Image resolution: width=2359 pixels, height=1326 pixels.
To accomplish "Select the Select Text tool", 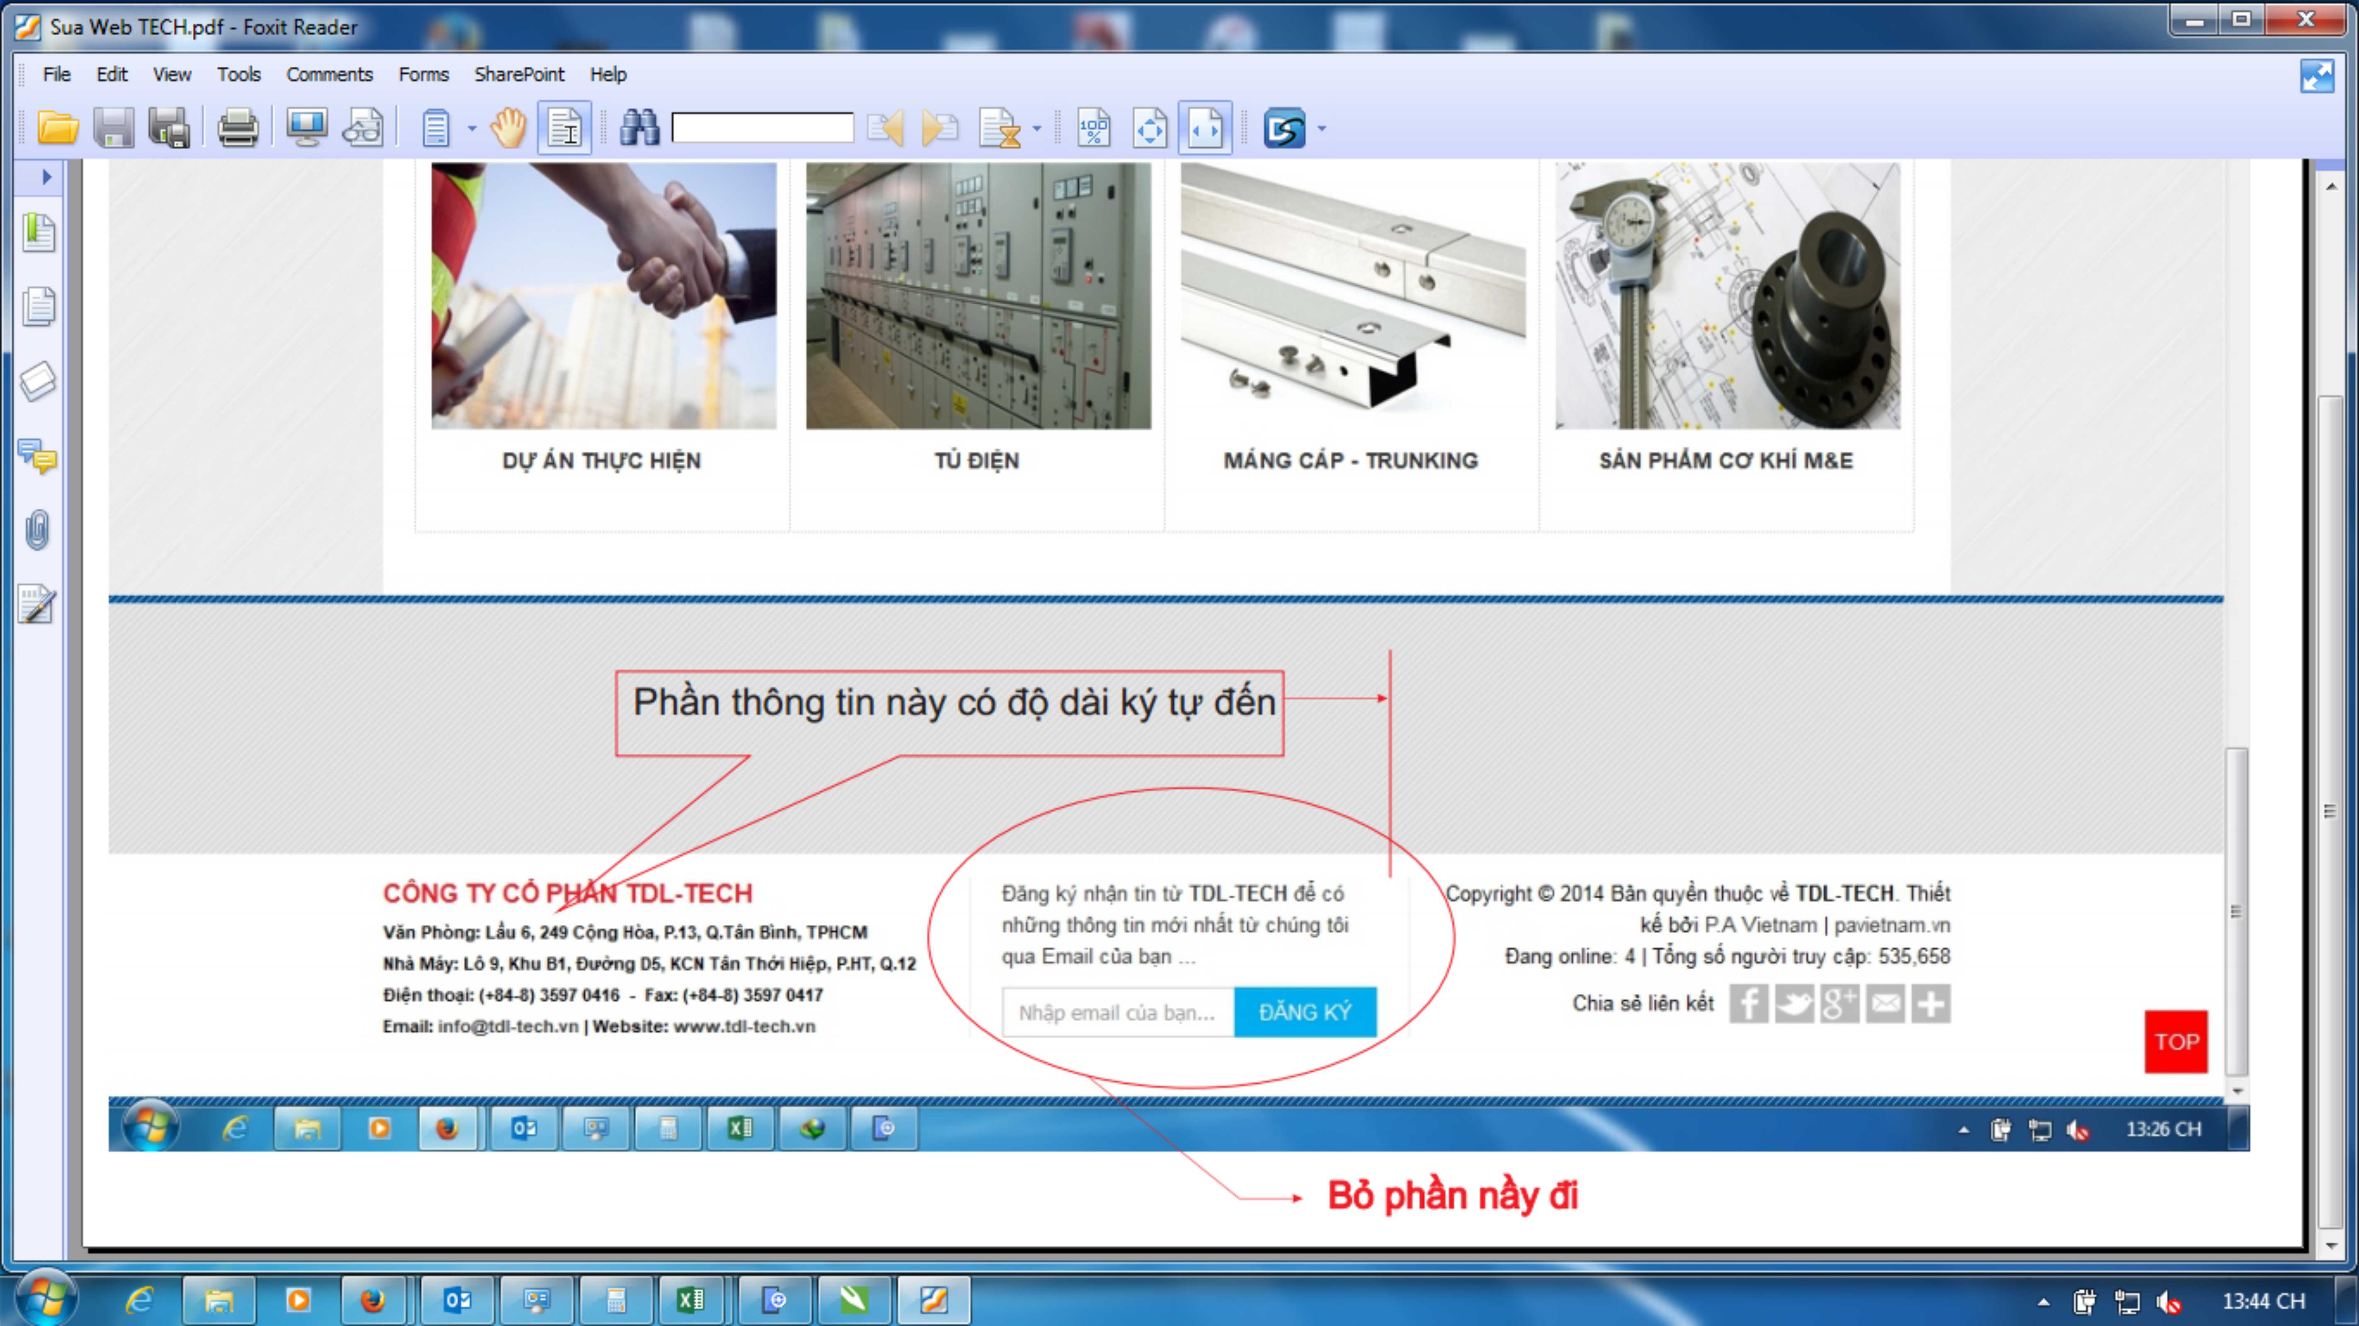I will click(564, 127).
